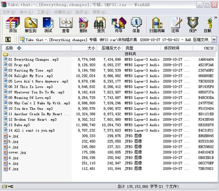The width and height of the screenshot is (219, 191).
Task: Start 扫描病毒 (Virus Scan)
Action: (157, 25)
